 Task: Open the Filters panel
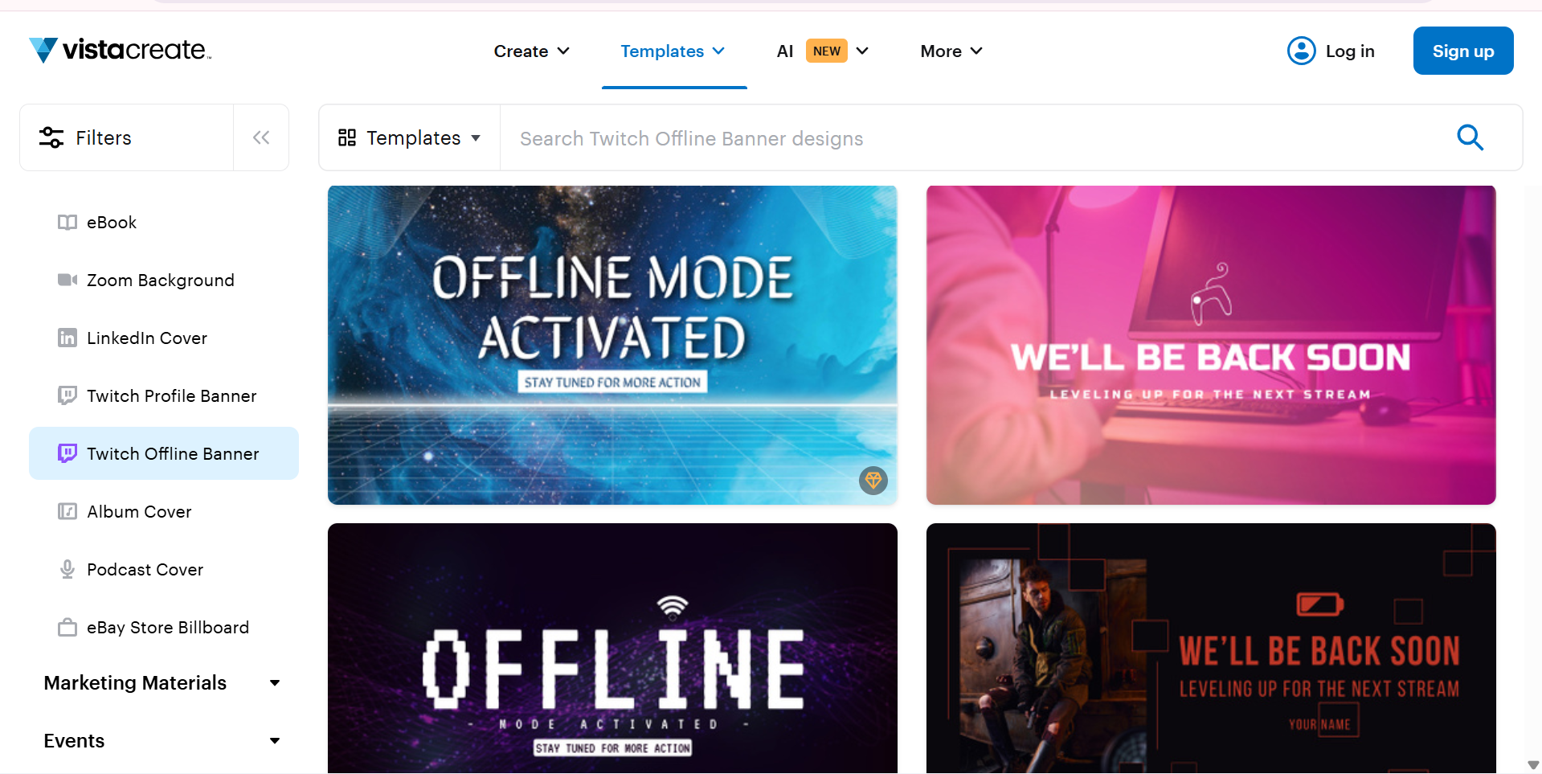[104, 137]
